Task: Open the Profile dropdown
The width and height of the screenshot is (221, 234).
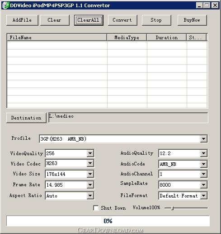Action: pos(203,139)
